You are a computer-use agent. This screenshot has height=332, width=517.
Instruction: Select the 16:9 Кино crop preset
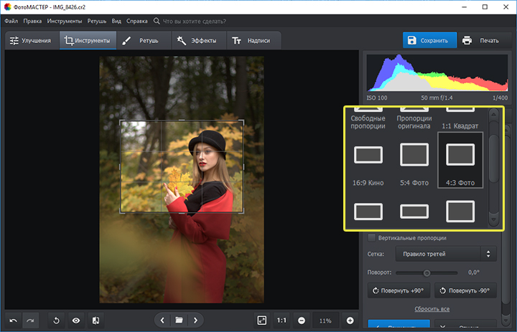coord(367,156)
